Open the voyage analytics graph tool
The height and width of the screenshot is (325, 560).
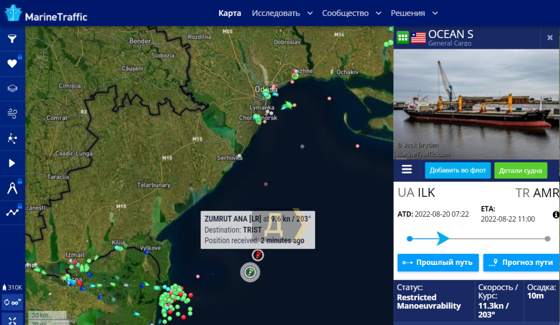12,213
